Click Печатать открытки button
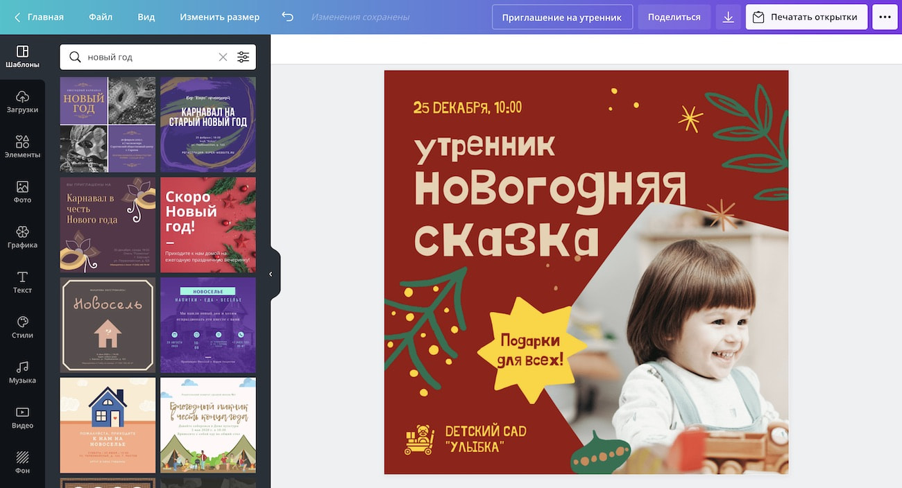This screenshot has height=488, width=902. [806, 17]
